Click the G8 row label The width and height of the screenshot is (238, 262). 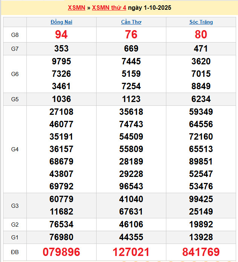(15, 35)
